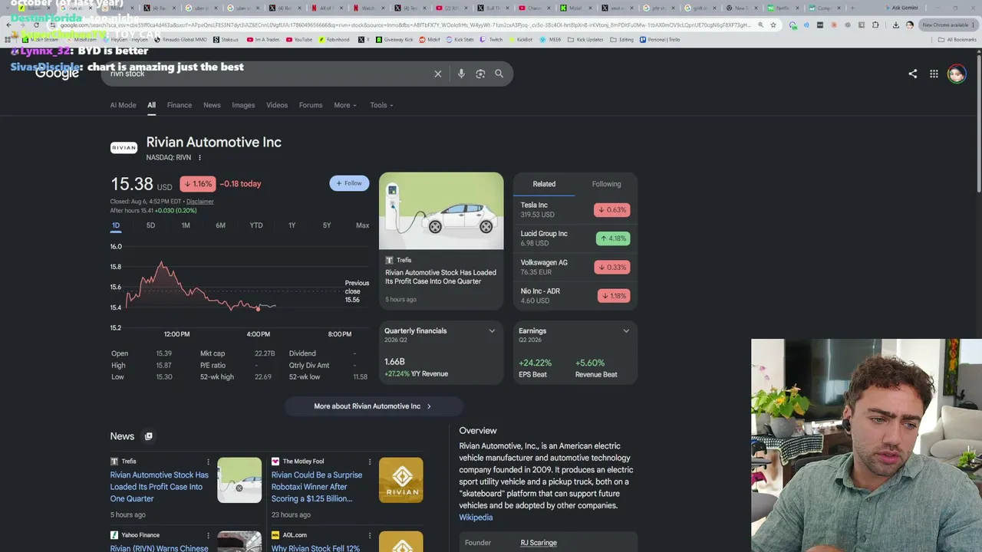This screenshot has width=982, height=552.
Task: Switch to the News results tab
Action: [x=212, y=105]
